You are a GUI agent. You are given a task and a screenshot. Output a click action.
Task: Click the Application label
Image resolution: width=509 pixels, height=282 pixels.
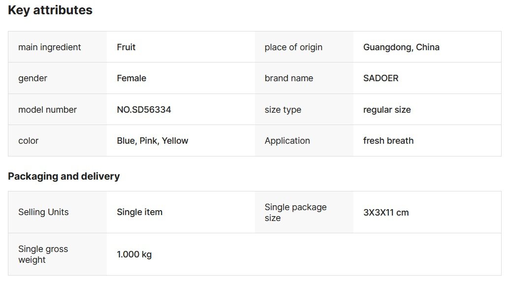coord(287,141)
